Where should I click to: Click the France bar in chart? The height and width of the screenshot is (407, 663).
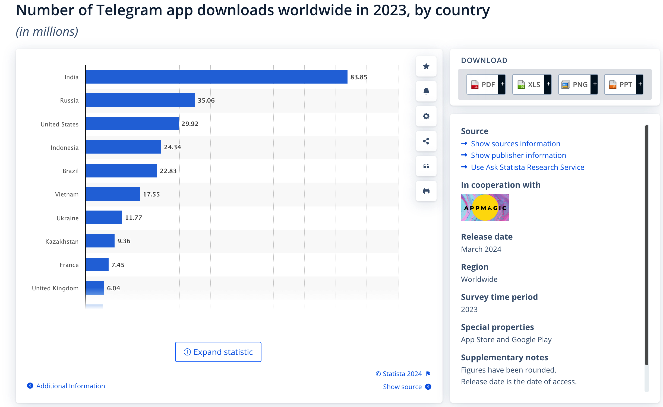pos(97,265)
